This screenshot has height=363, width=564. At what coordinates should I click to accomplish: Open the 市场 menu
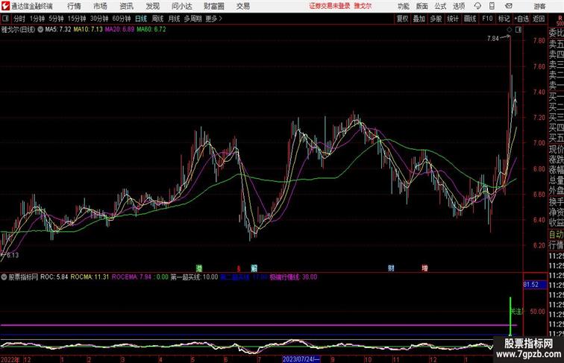[x=100, y=6]
